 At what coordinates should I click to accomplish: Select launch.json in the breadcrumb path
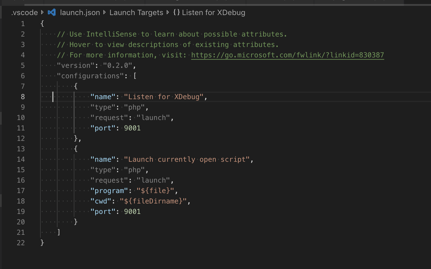[80, 13]
